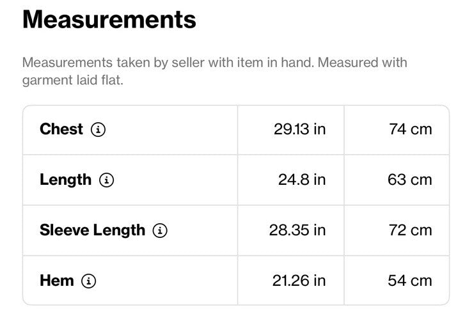Select the 54 cm hem value
Viewport: 458px width, 323px height.
click(x=410, y=281)
